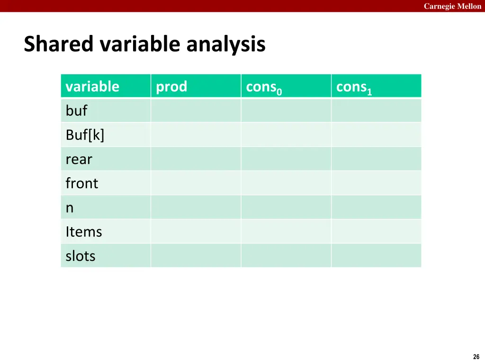
Task: Click the 'Shared variable analysis' slide title
Action: [x=144, y=44]
